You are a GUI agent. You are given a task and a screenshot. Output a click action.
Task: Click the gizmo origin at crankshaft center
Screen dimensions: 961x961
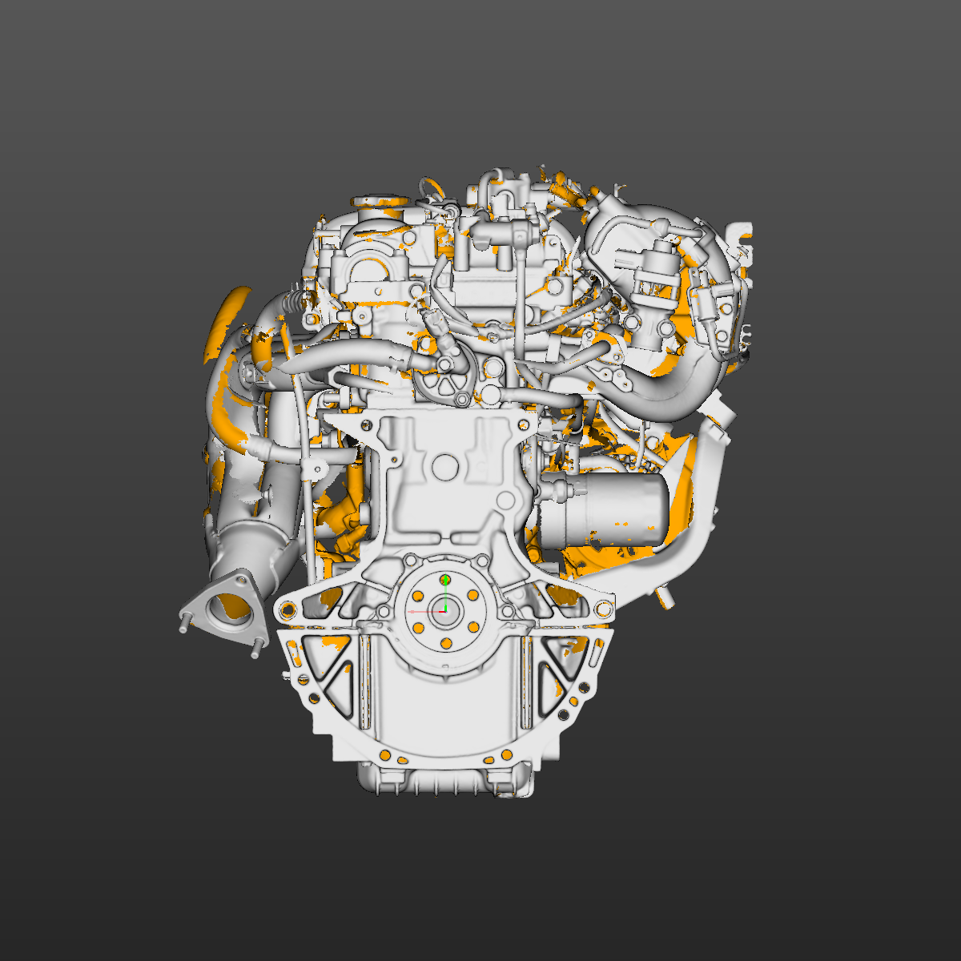[x=446, y=612]
